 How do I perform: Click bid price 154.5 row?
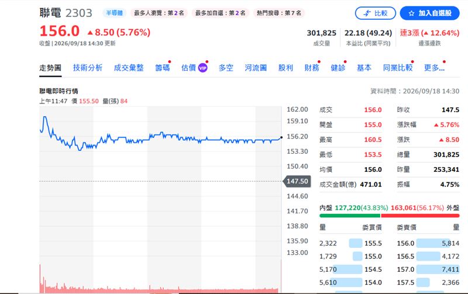coord(350,269)
